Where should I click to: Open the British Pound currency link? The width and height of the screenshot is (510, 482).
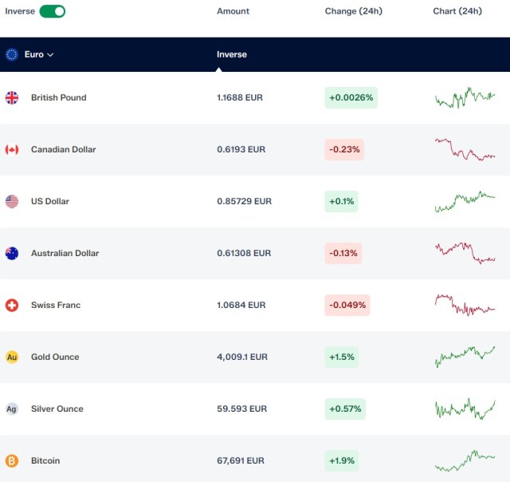pyautogui.click(x=59, y=97)
